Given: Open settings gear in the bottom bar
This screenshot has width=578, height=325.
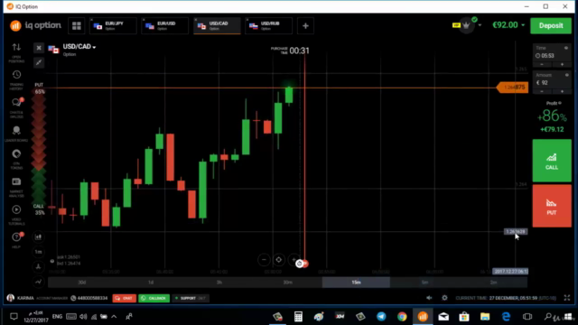Looking at the screenshot, I should pyautogui.click(x=444, y=298).
